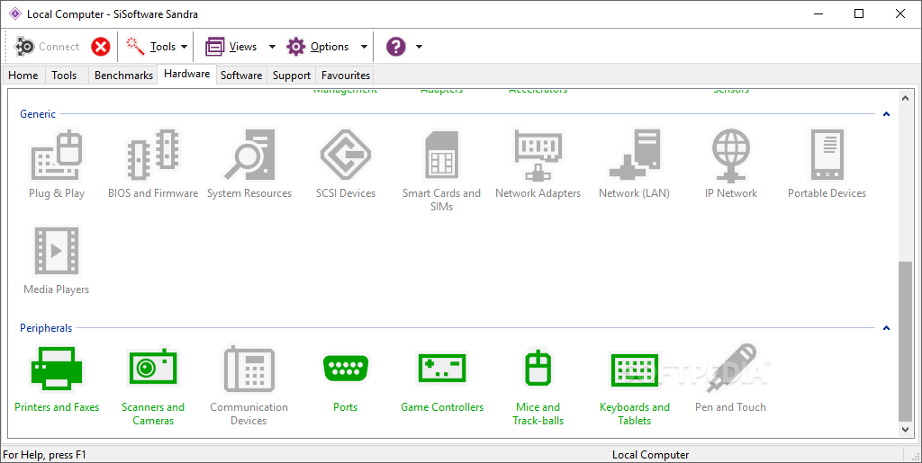The width and height of the screenshot is (922, 463).
Task: Click the purple Help question mark
Action: (x=396, y=47)
